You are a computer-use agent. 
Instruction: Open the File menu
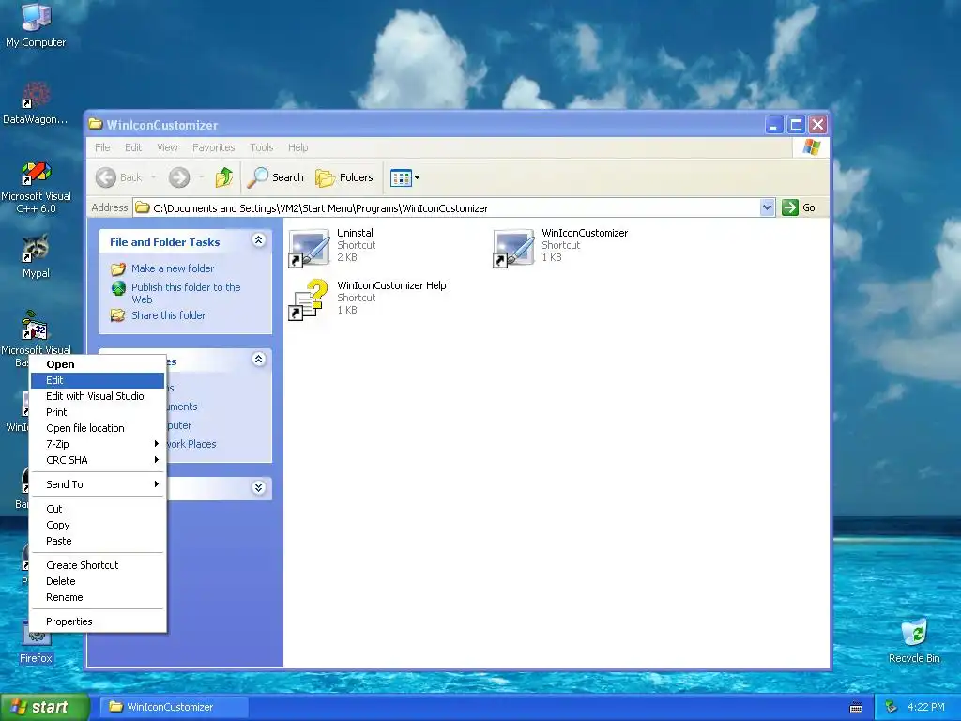(102, 147)
